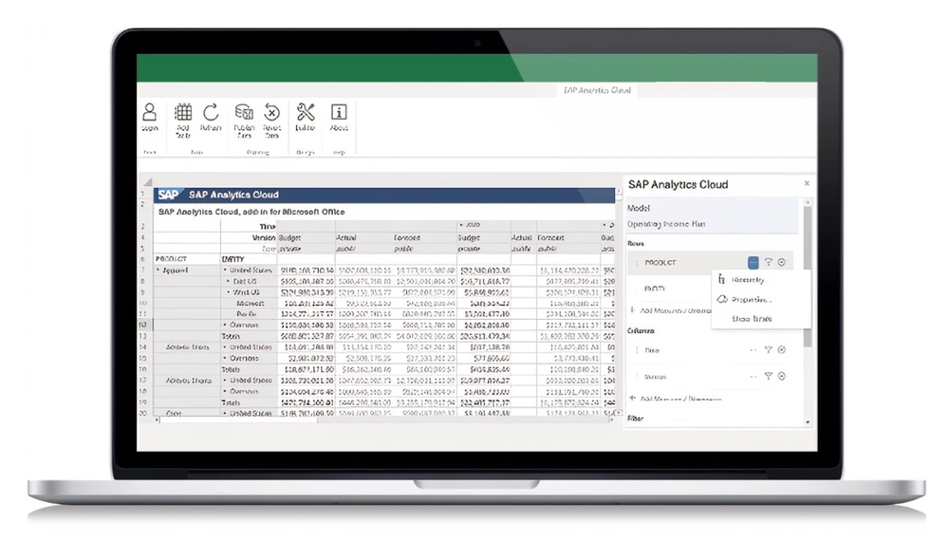Viewport: 948px width, 541px height.
Task: Click the remove icon on PRODUCT row
Action: pos(782,262)
